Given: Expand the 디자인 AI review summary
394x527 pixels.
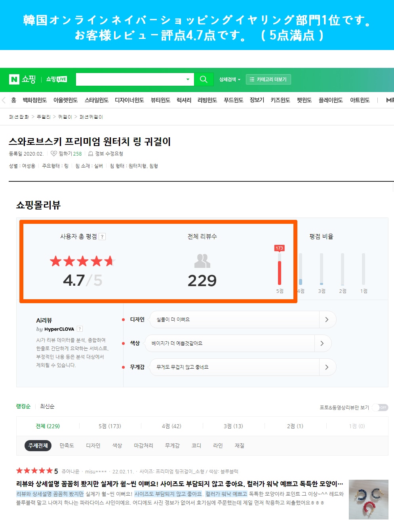Looking at the screenshot, I should (x=327, y=319).
